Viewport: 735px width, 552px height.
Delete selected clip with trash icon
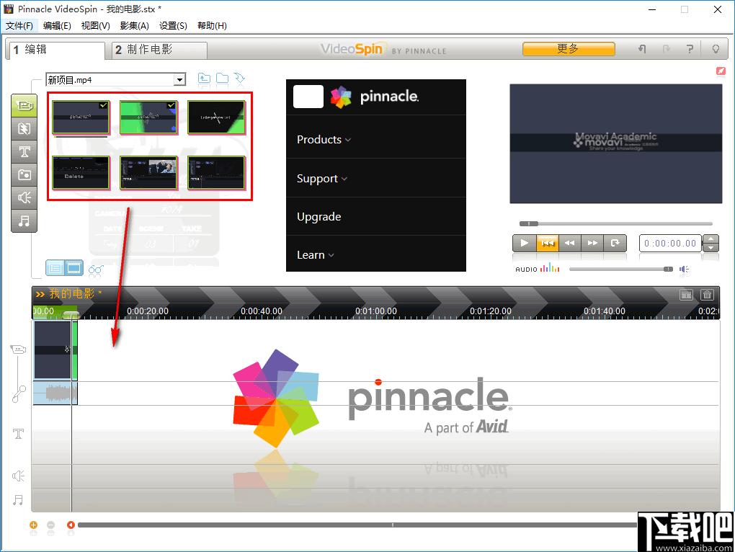tap(707, 295)
